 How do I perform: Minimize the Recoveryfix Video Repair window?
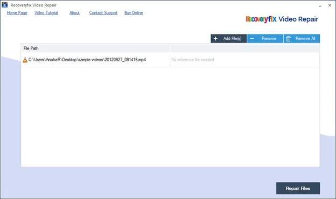click(x=320, y=5)
